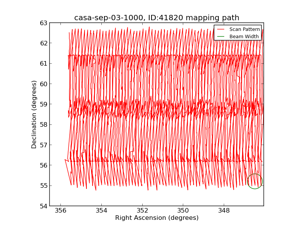Viewport: 306px width, 229px height.
Task: Click the y-axis tick label 54
Action: [x=44, y=206]
